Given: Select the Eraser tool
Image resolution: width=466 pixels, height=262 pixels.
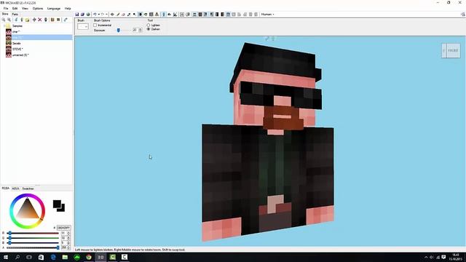Looking at the screenshot, I should [123, 15].
